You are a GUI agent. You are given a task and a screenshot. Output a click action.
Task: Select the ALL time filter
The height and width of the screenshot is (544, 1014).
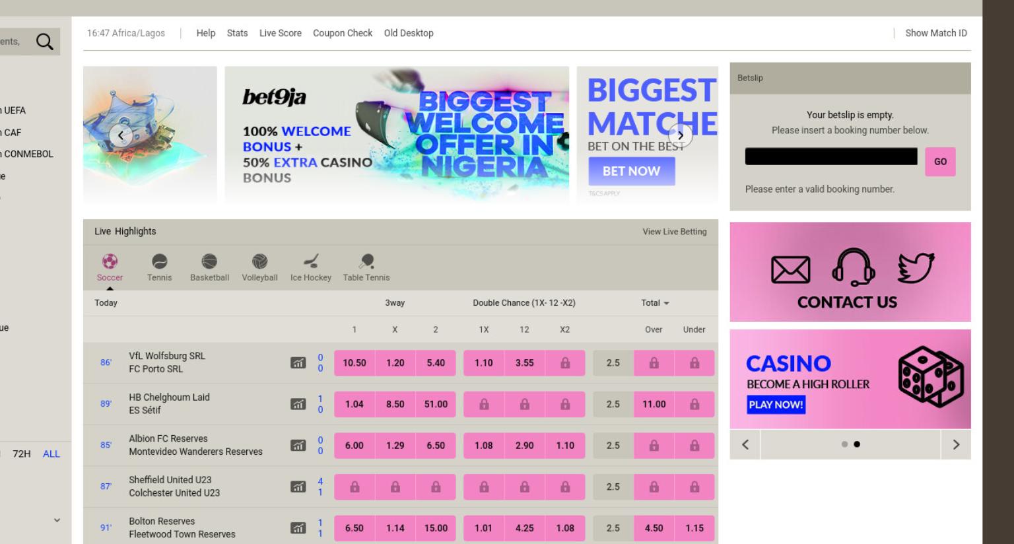click(x=51, y=454)
